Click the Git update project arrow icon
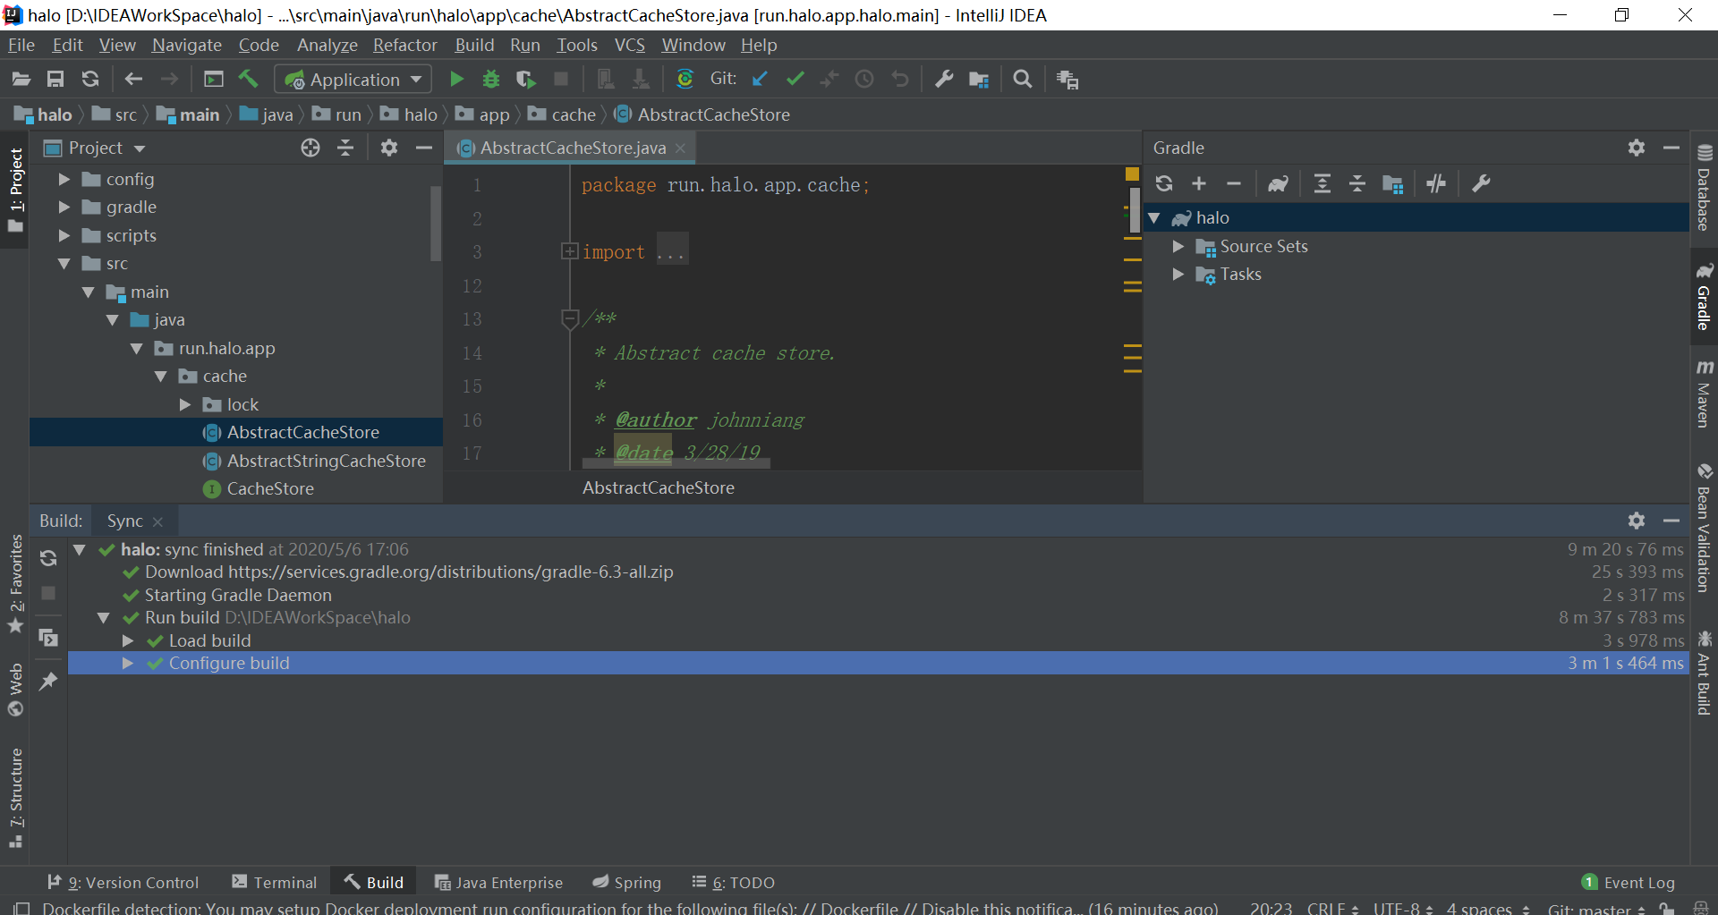Viewport: 1718px width, 915px height. [760, 80]
